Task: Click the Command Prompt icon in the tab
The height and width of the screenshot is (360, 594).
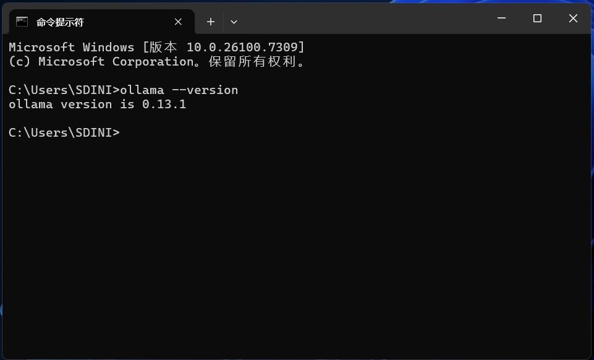Action: point(22,22)
